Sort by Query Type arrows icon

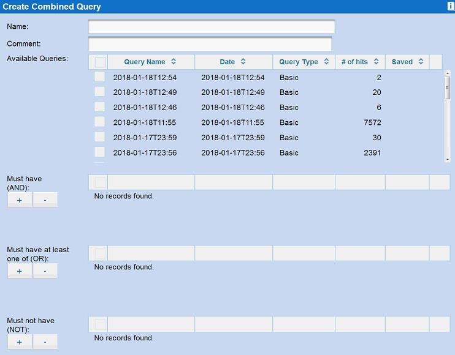tap(326, 61)
